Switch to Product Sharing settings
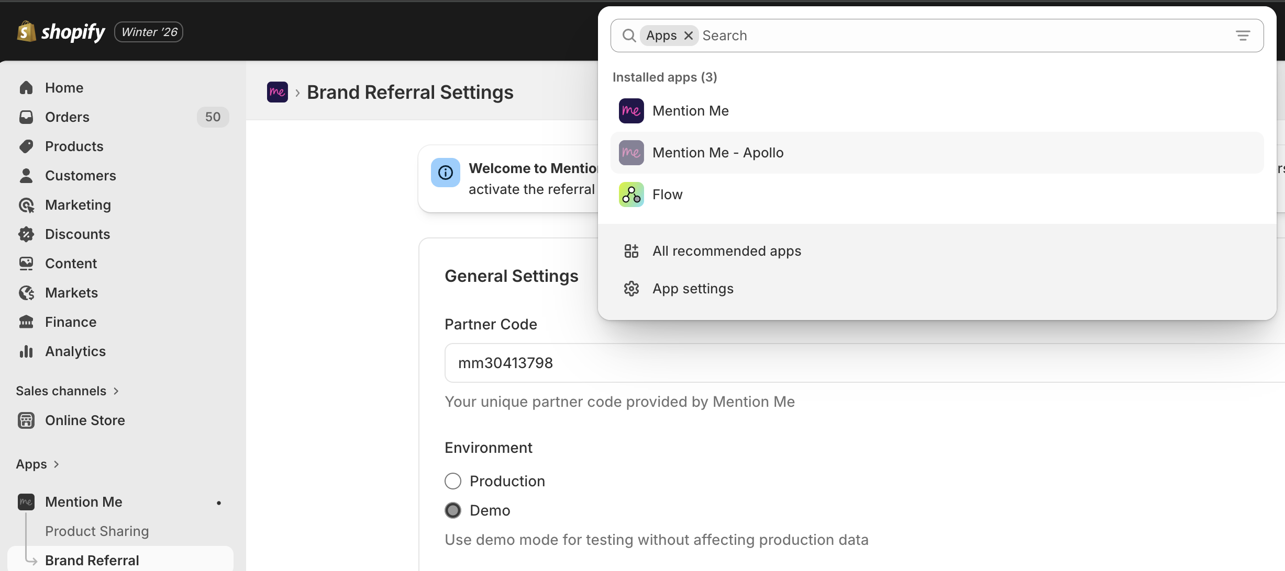The width and height of the screenshot is (1285, 571). (x=97, y=531)
